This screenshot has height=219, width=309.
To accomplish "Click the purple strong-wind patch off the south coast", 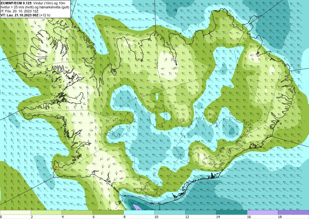I will pos(137,207).
